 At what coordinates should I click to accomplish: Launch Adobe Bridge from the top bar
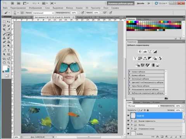[x=12, y=3]
